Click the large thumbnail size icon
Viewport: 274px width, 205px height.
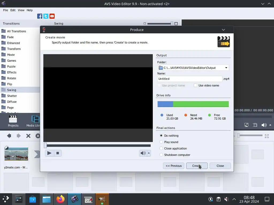coord(176,23)
